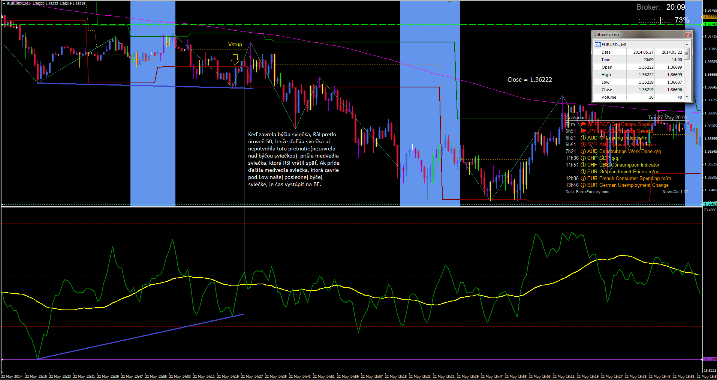
Task: Click the orange price label on price axis
Action: pos(710,17)
